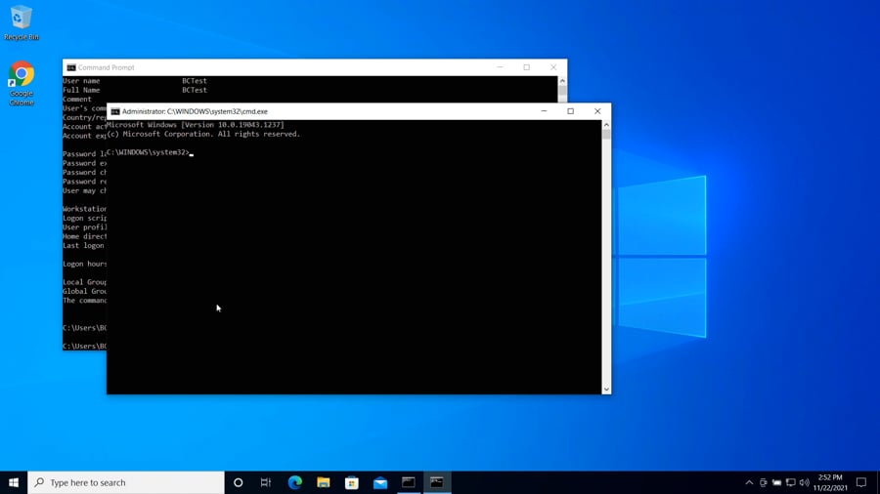Click the Administrator cmd title bar icon
Image resolution: width=880 pixels, height=494 pixels.
tap(115, 111)
